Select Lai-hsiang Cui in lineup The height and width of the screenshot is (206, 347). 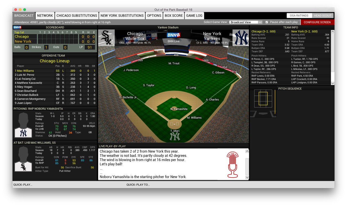point(55,79)
